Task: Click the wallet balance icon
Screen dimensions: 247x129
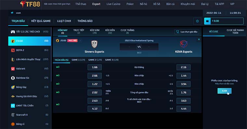Action: click(x=207, y=21)
